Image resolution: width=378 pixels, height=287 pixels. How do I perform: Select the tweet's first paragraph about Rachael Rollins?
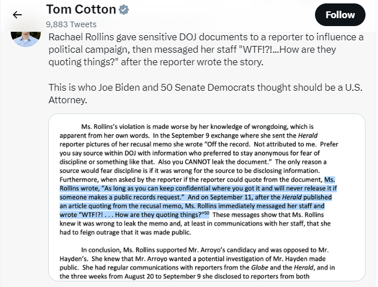tap(206, 49)
